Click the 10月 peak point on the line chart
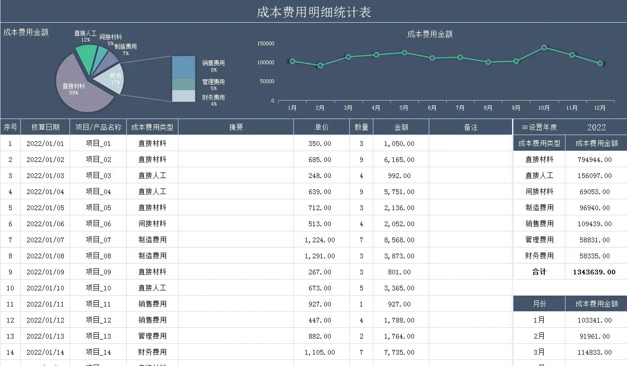This screenshot has width=627, height=366. coord(543,47)
